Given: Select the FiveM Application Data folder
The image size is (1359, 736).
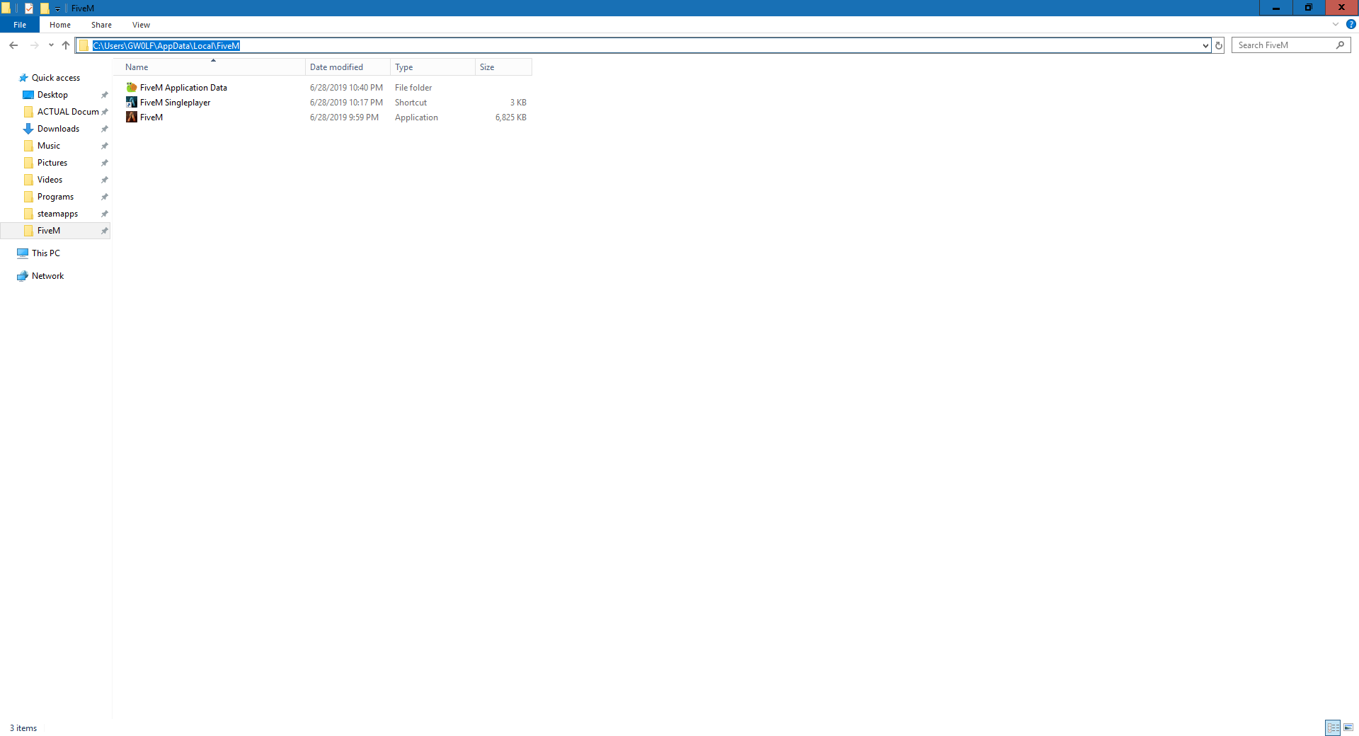Looking at the screenshot, I should (183, 88).
